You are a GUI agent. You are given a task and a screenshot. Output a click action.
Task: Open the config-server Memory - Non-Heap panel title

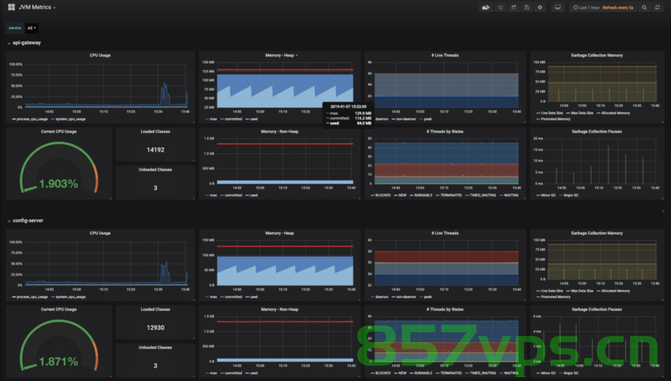click(280, 309)
